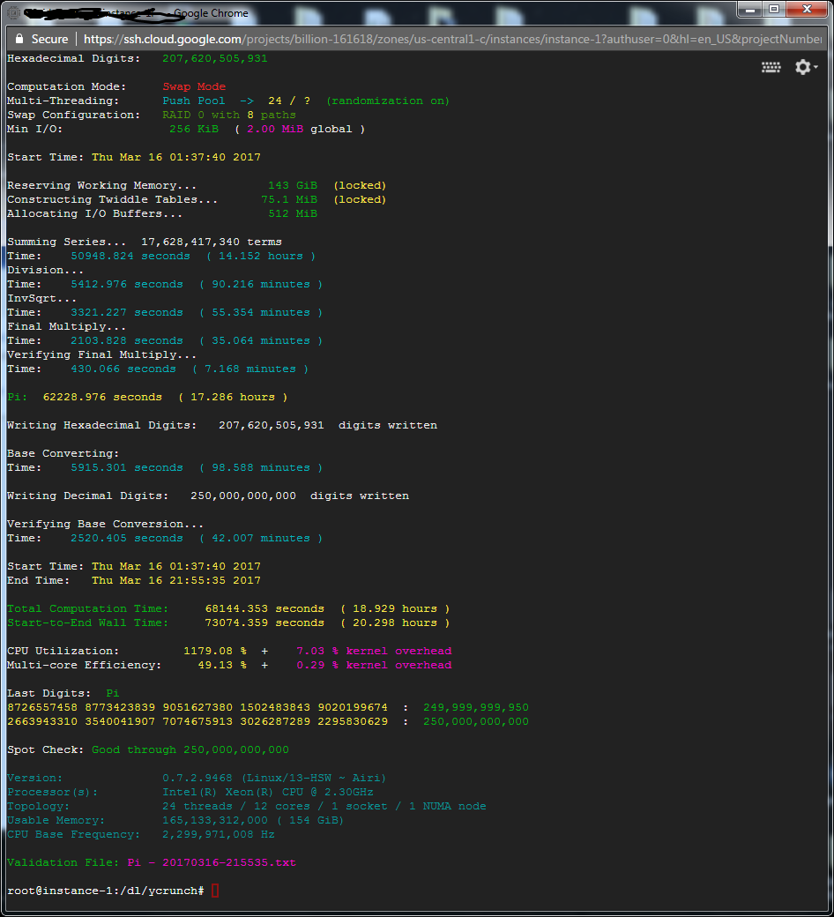Click the padlock icon in address bar
This screenshot has width=834, height=917.
(x=19, y=39)
